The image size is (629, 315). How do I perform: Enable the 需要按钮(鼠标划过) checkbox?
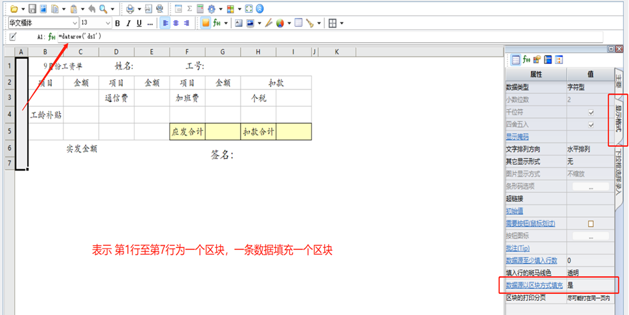tap(591, 223)
